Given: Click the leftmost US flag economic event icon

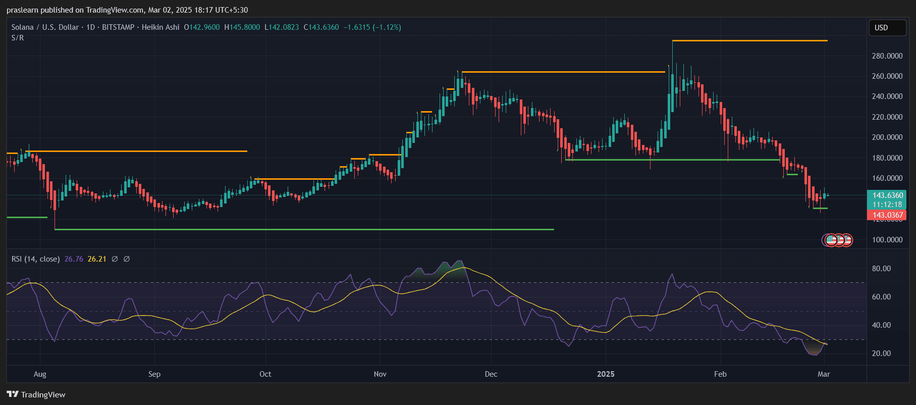Looking at the screenshot, I should (x=830, y=240).
